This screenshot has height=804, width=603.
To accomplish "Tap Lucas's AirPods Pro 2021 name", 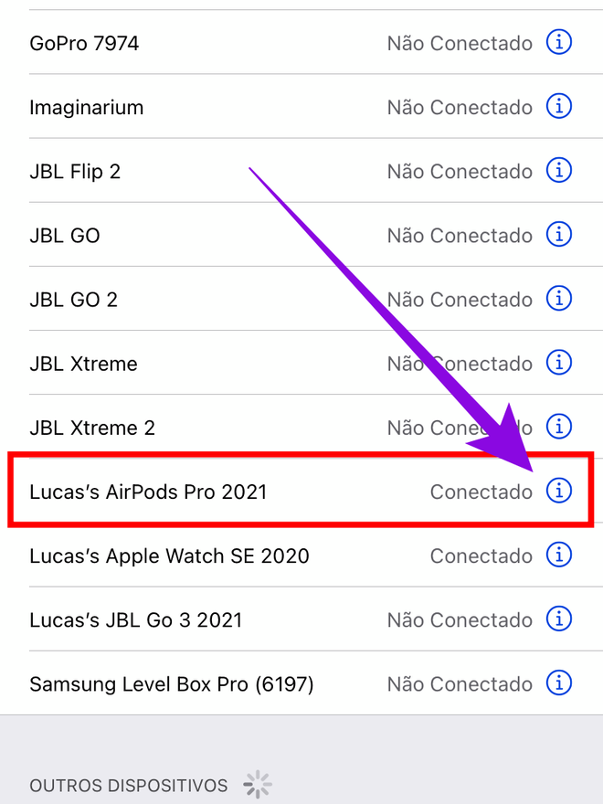I will tap(148, 492).
